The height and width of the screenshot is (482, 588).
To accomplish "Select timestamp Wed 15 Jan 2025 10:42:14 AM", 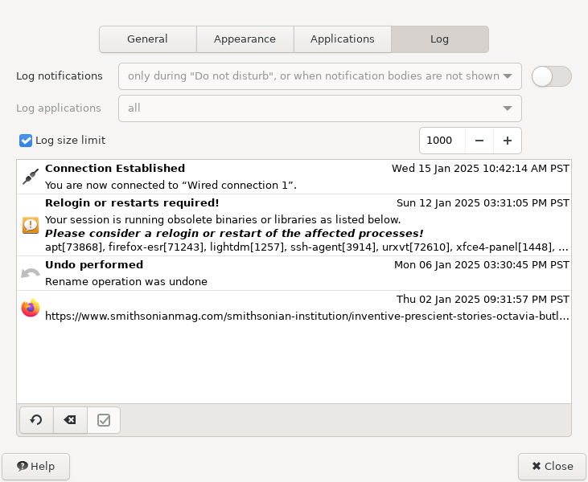I will click(480, 169).
